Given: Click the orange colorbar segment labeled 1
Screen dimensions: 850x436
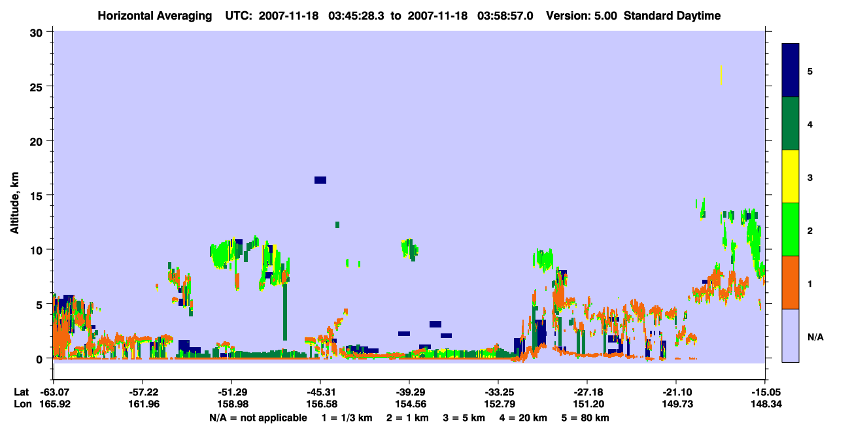Looking at the screenshot, I should click(790, 282).
